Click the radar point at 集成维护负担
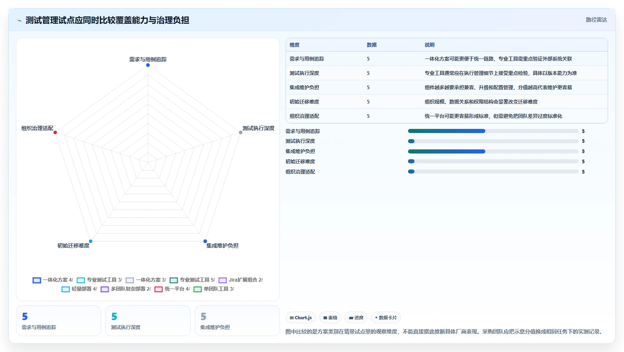Viewport: 624px width, 352px height. (205, 241)
